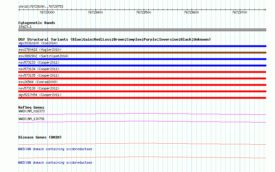Click the RefSeq Genes track title
Screen dimensions: 275x172
31,108
